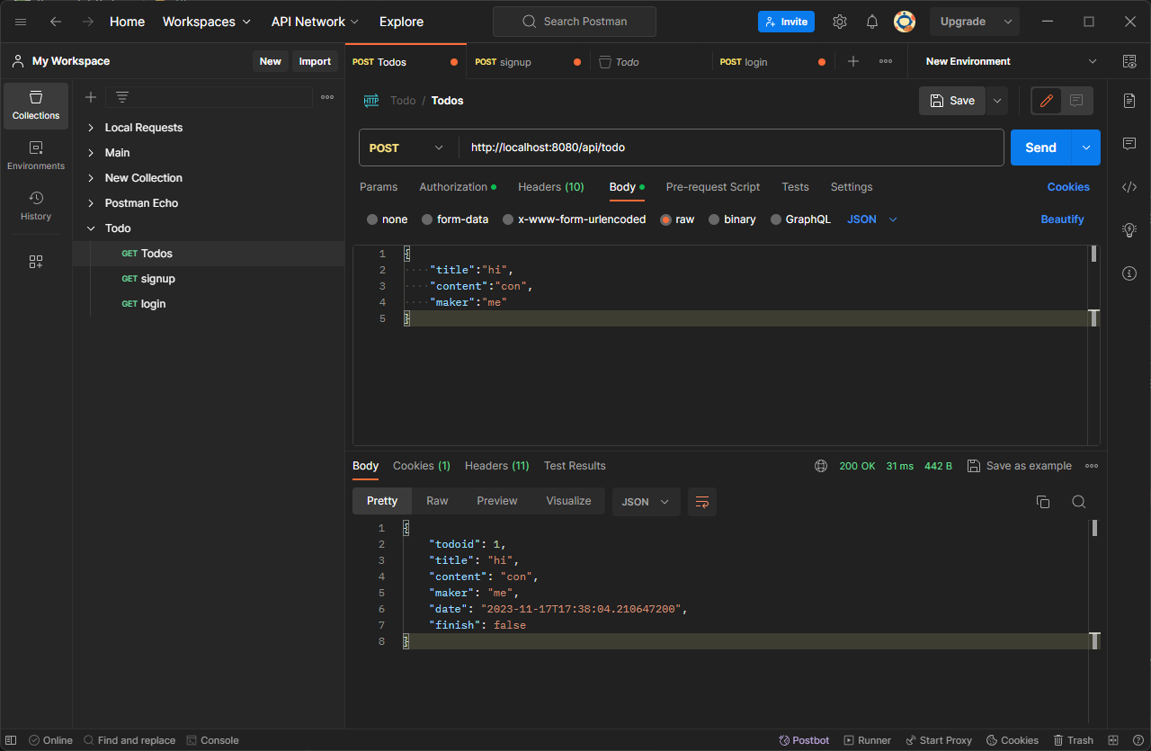Open comments icon in right sidebar
This screenshot has width=1151, height=751.
pos(1129,144)
